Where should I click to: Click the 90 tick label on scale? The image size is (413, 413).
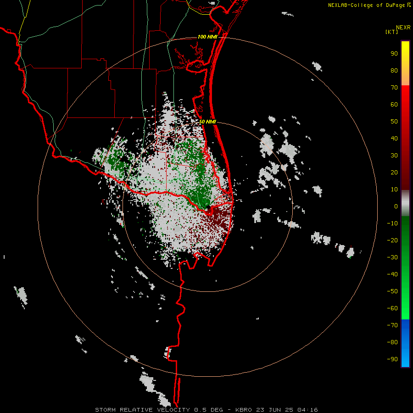(394, 54)
